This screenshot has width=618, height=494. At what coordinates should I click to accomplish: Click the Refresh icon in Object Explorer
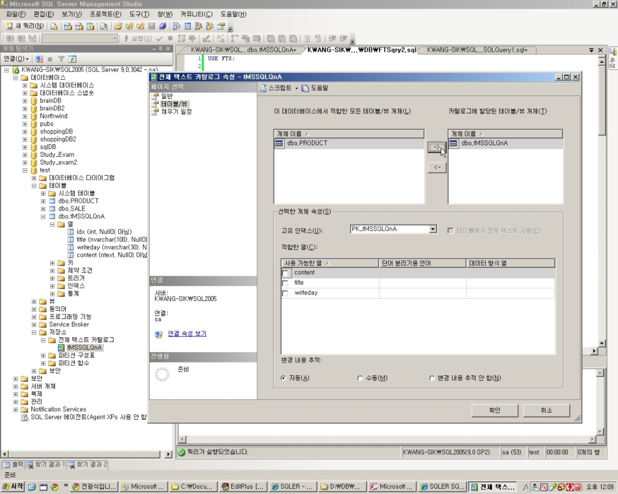pyautogui.click(x=72, y=59)
